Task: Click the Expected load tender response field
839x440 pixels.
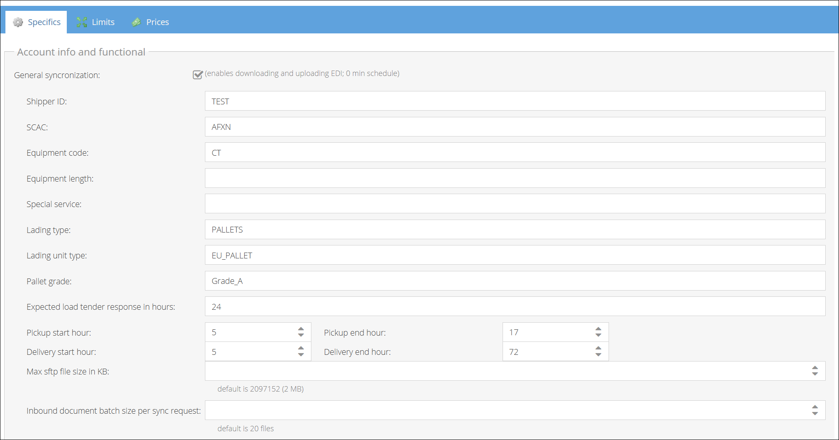Action: pyautogui.click(x=515, y=306)
